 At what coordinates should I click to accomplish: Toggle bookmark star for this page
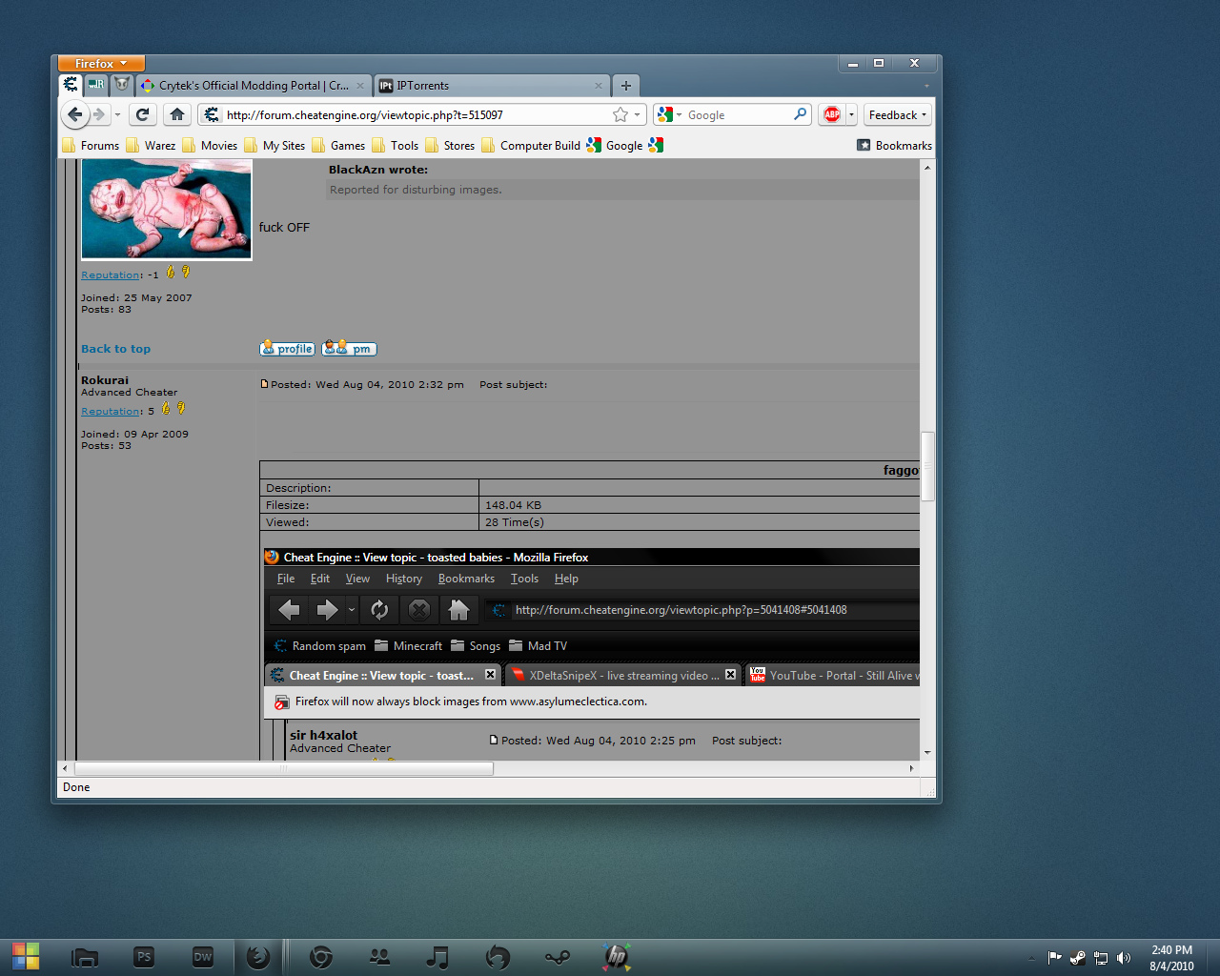coord(620,115)
